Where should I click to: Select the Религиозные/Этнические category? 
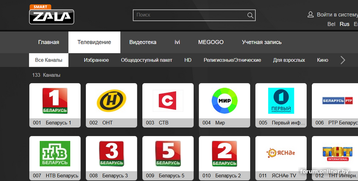[x=232, y=60]
